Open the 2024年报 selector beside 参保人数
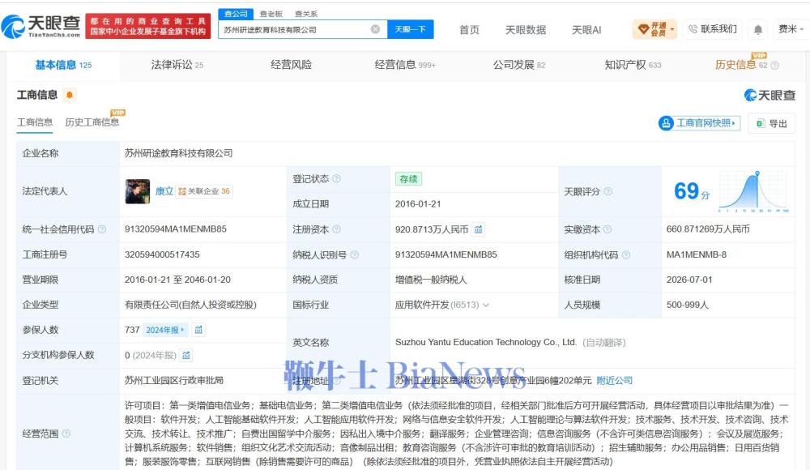This screenshot has height=470, width=810. 164,330
